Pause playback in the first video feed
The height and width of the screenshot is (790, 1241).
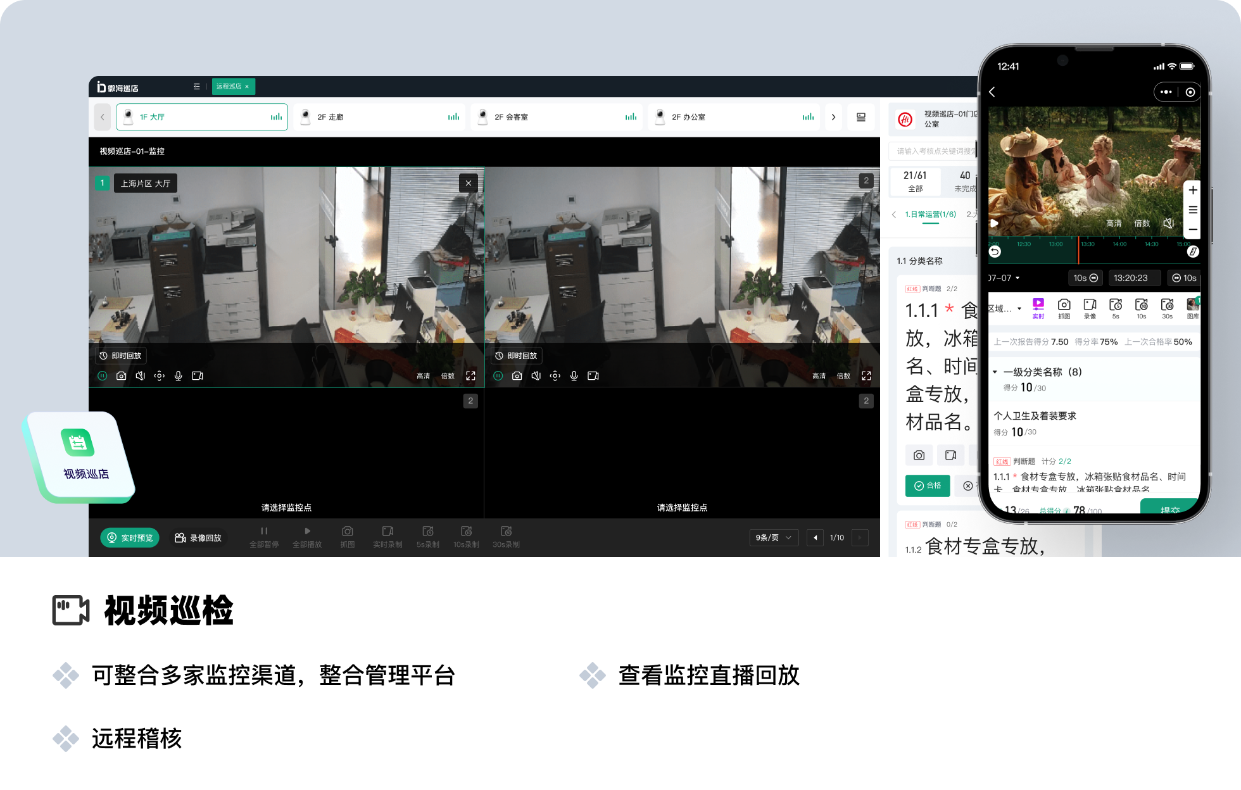pos(103,376)
